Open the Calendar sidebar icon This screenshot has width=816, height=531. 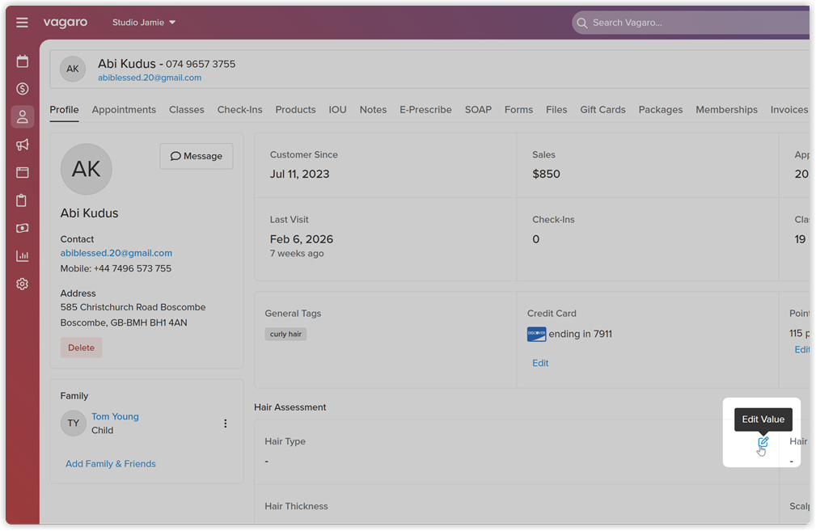click(x=23, y=61)
